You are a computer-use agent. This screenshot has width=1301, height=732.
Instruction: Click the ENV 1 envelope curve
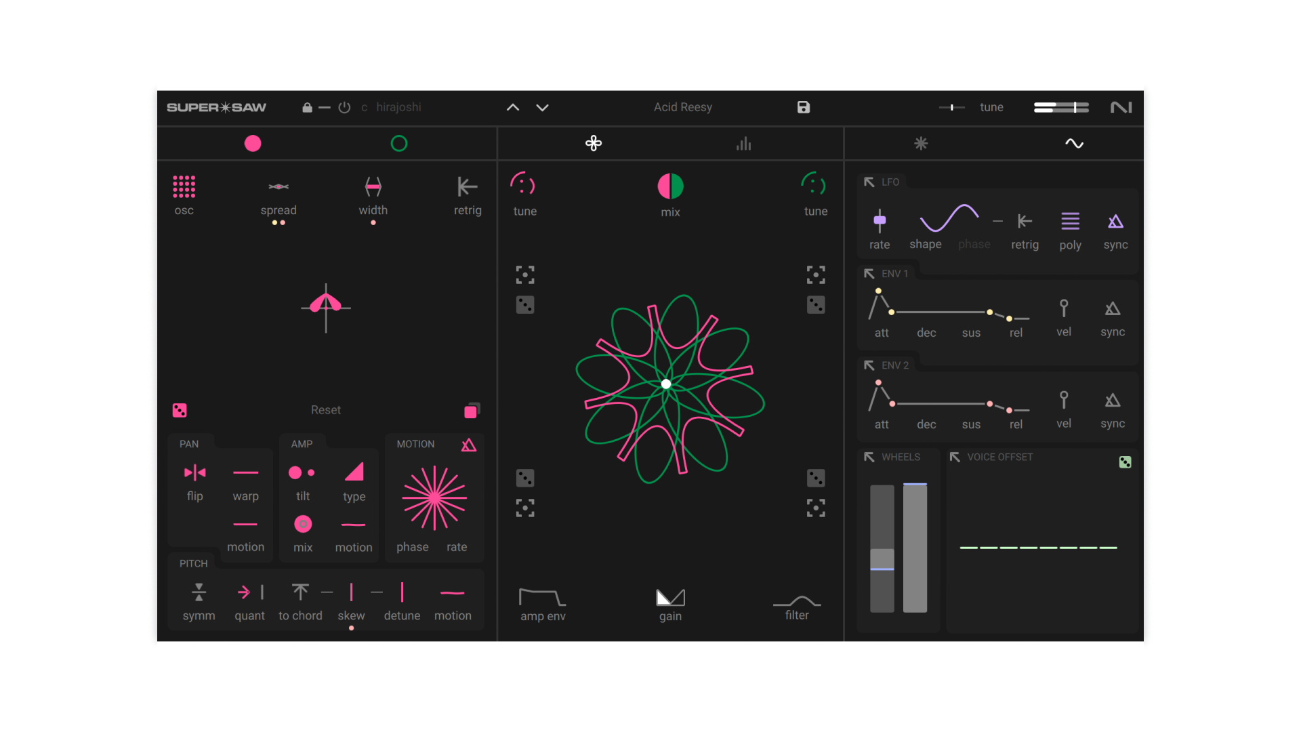tap(949, 305)
